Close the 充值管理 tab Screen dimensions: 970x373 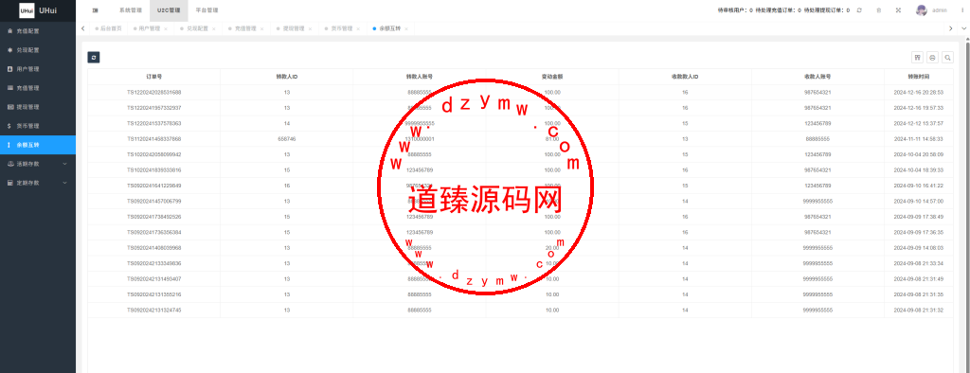(x=261, y=29)
